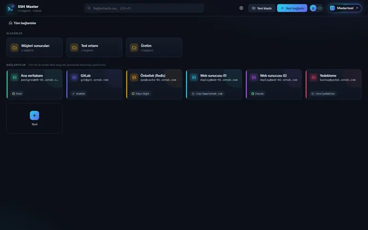This screenshot has width=368, height=230.
Task: Click the home icon beside Tüm bağlantılar
Action: click(x=10, y=23)
